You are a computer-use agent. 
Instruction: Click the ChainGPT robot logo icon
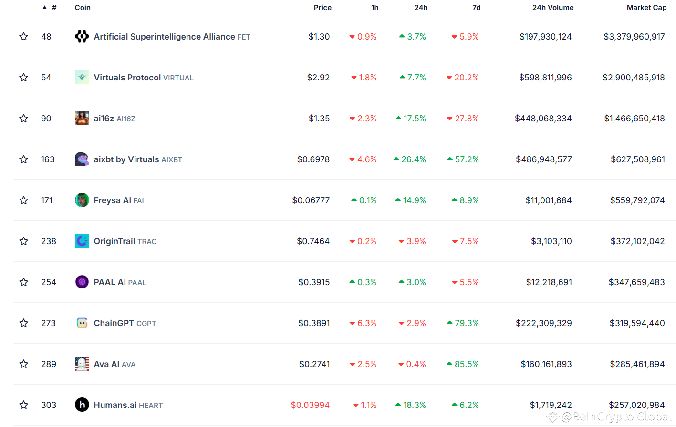[x=82, y=323]
